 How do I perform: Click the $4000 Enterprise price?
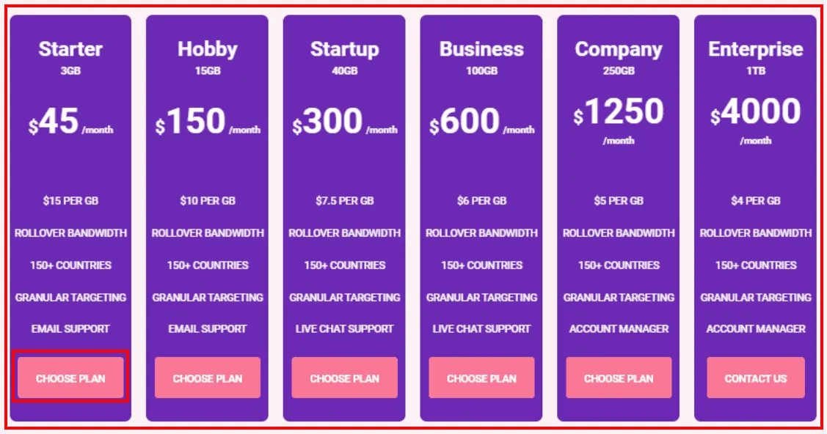click(760, 112)
